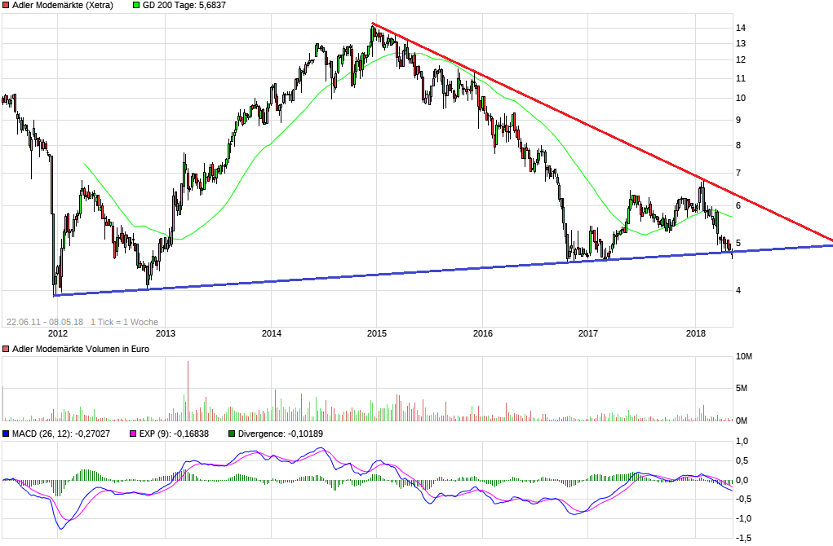Click the 2018 year label on the time axis
833x546 pixels.
[696, 333]
